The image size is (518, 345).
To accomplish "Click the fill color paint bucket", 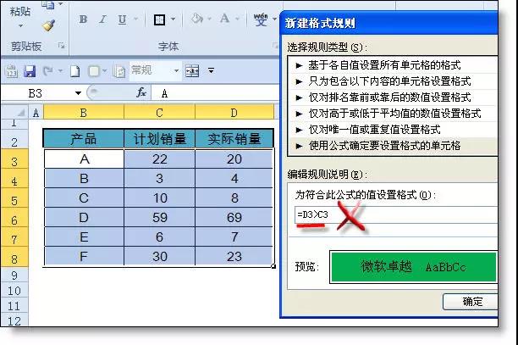I will 196,19.
